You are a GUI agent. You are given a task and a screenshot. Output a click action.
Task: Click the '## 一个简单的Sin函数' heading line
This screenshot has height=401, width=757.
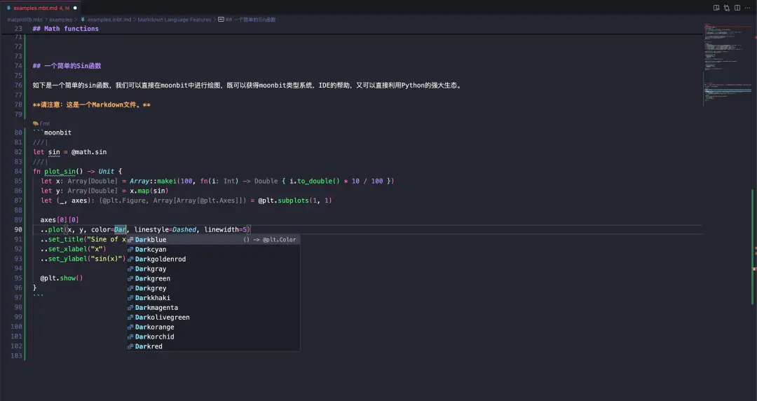[x=67, y=66]
